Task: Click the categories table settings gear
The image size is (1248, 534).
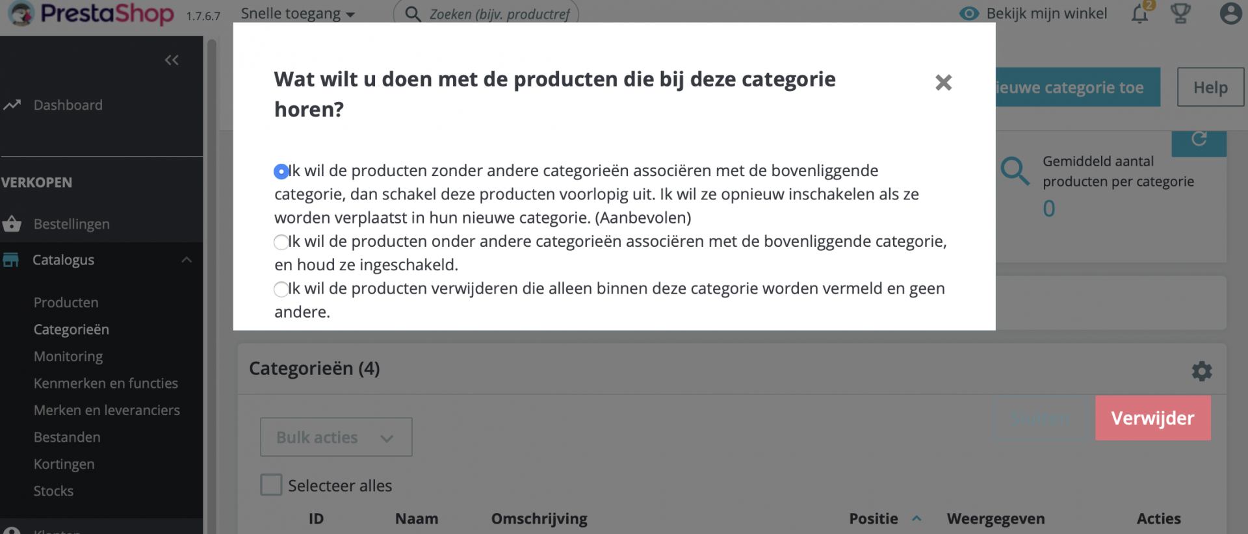Action: [x=1201, y=371]
